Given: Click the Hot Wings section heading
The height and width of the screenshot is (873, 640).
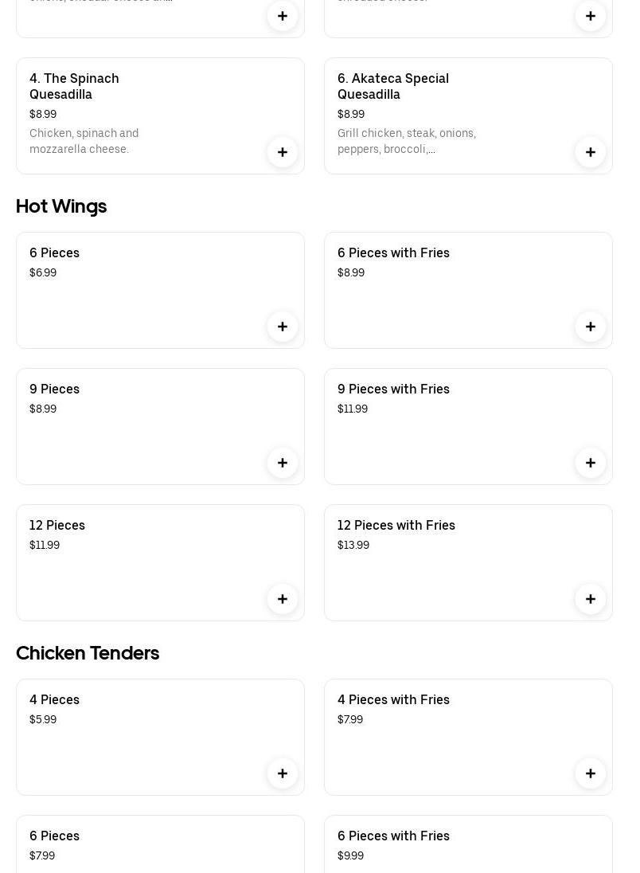Looking at the screenshot, I should coord(61,206).
